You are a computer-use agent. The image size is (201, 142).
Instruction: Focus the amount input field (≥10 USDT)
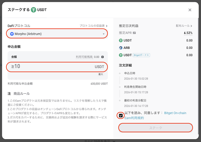50,66
